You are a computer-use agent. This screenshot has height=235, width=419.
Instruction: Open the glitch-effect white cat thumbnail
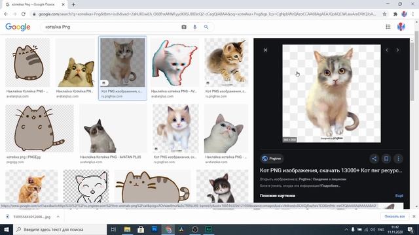click(175, 63)
